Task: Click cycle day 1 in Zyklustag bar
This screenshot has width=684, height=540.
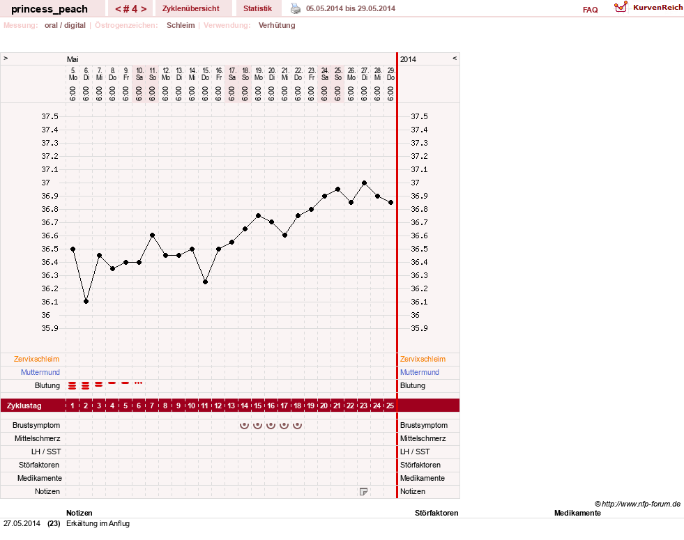Action: coord(73,406)
